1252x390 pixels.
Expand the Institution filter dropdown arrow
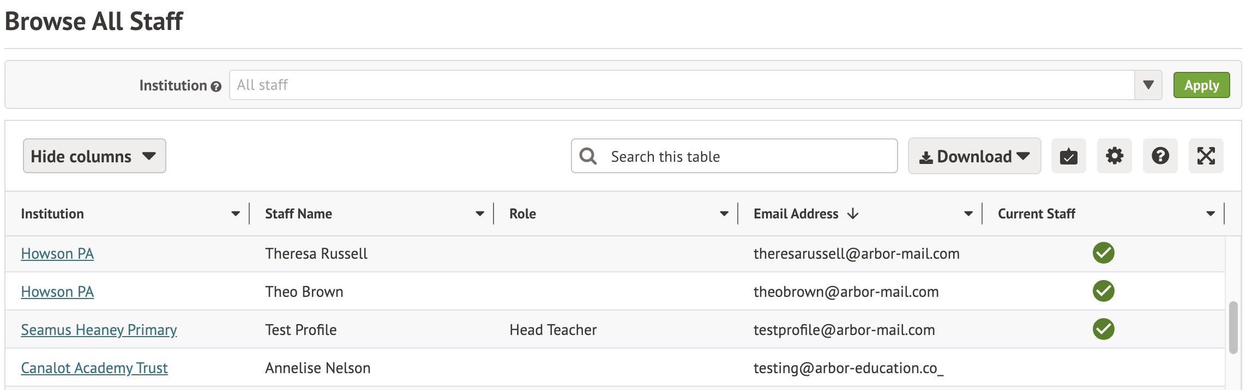[x=1148, y=86]
